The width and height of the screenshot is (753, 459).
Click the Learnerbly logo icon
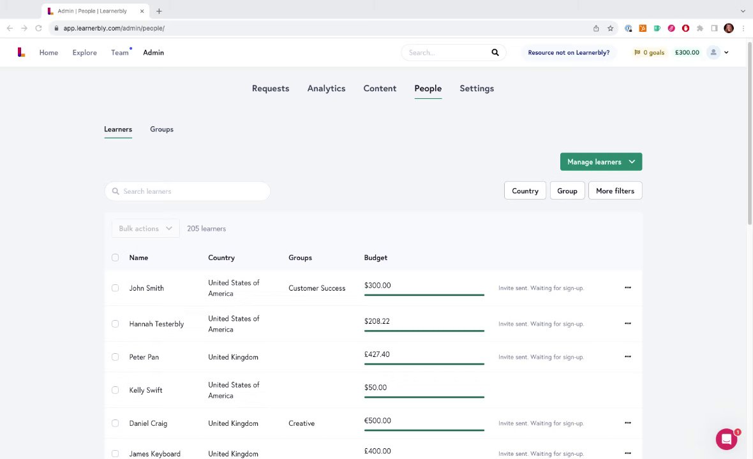[21, 53]
